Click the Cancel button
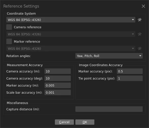 point(64,122)
